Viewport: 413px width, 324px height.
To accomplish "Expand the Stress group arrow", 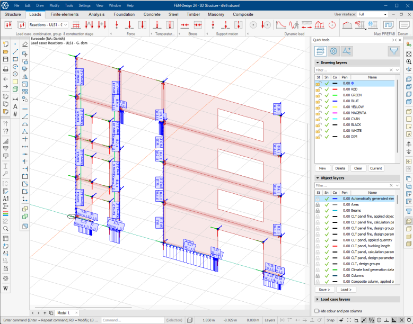I will (x=179, y=34).
